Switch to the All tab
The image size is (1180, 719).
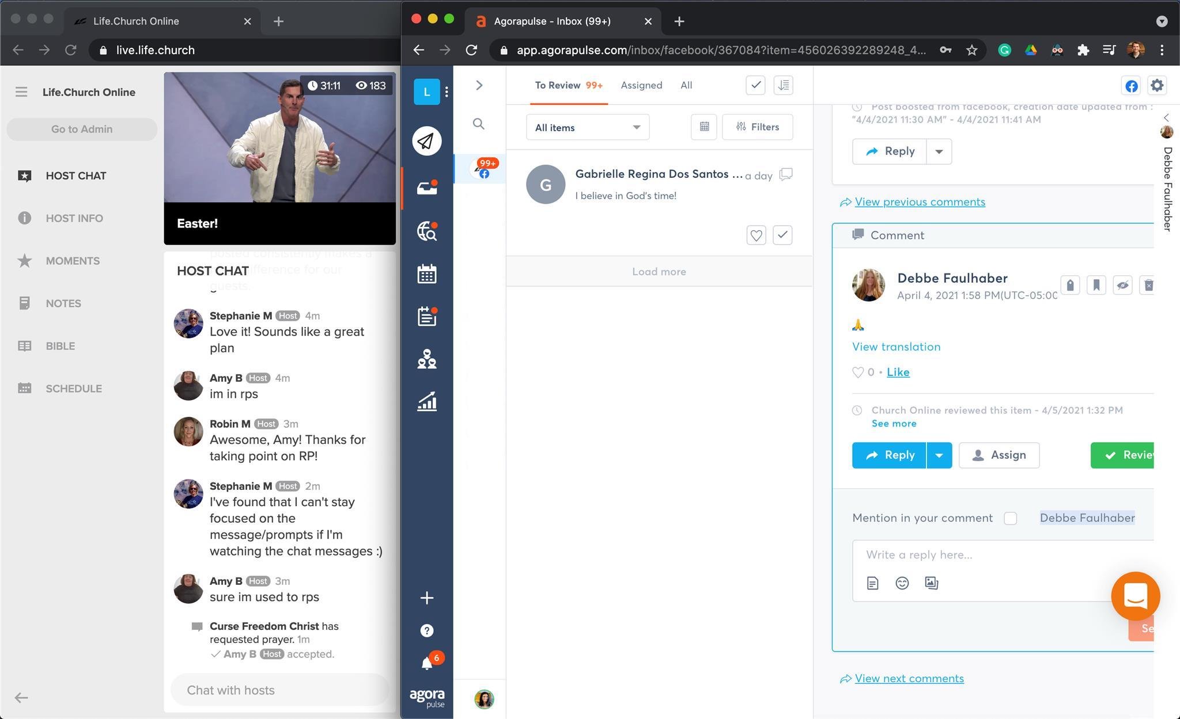point(686,85)
